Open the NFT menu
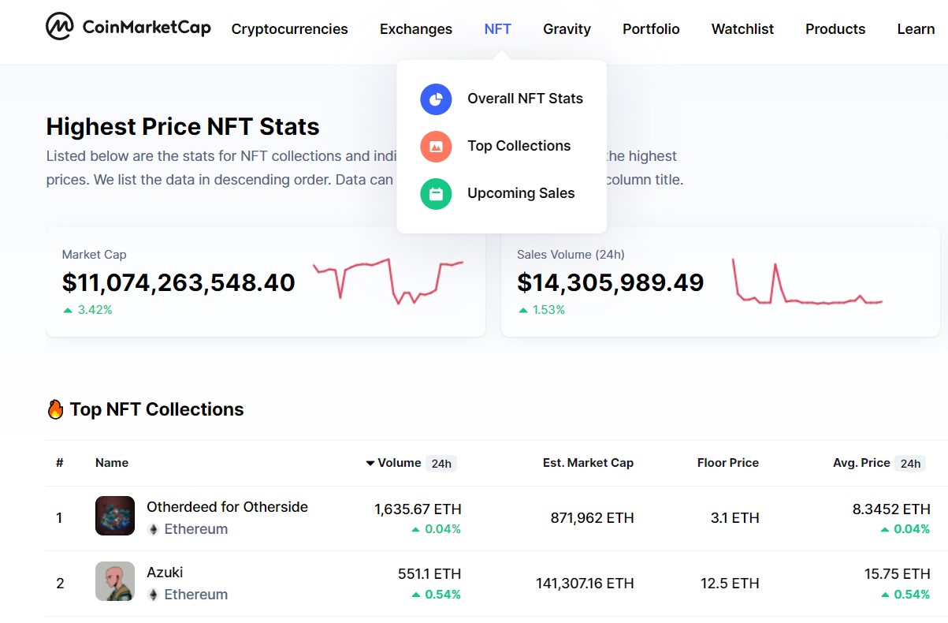This screenshot has width=948, height=623. point(498,29)
